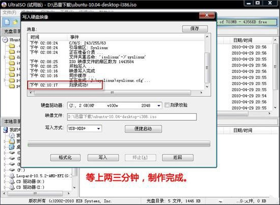
Task: Open the 硬盘驱动器 drive dropdown
Action: (x=159, y=106)
